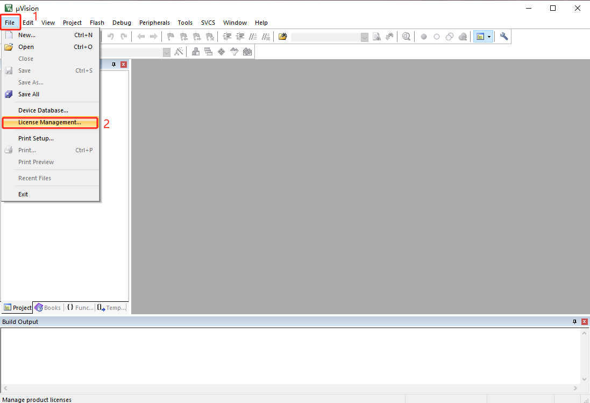Viewport: 590px width, 403px height.
Task: Click the Indent selection icon
Action: [x=228, y=37]
